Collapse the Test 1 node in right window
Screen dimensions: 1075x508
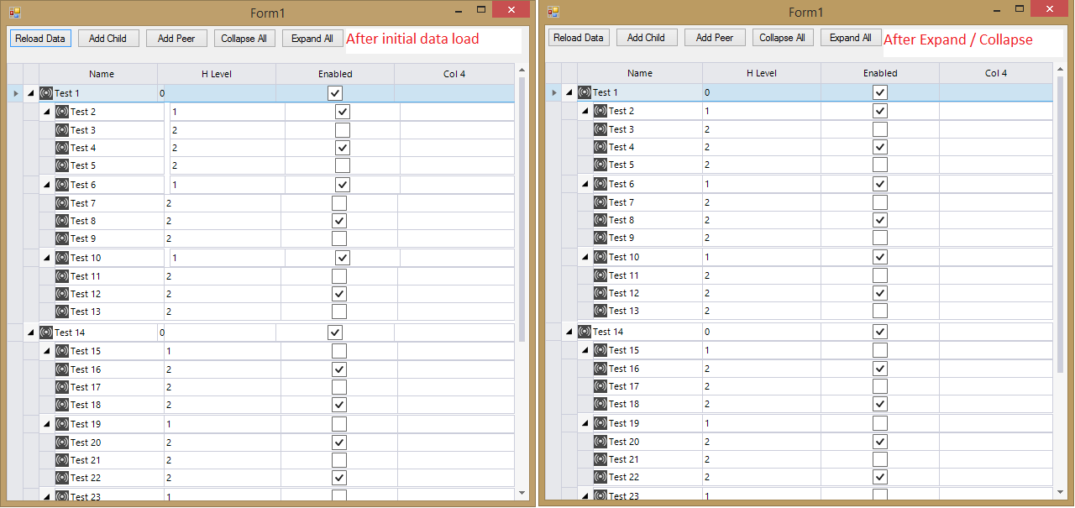(569, 92)
